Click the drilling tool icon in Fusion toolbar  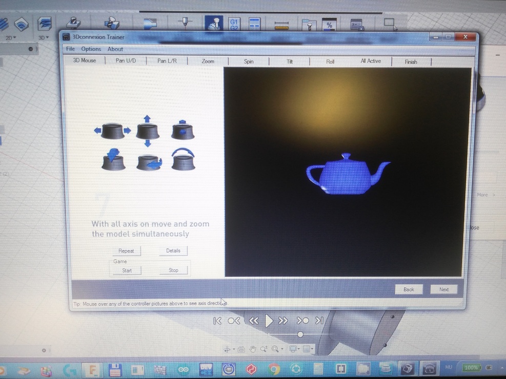pyautogui.click(x=73, y=24)
